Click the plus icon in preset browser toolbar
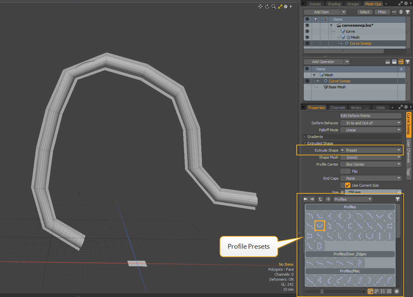The image size is (413, 297). click(328, 199)
